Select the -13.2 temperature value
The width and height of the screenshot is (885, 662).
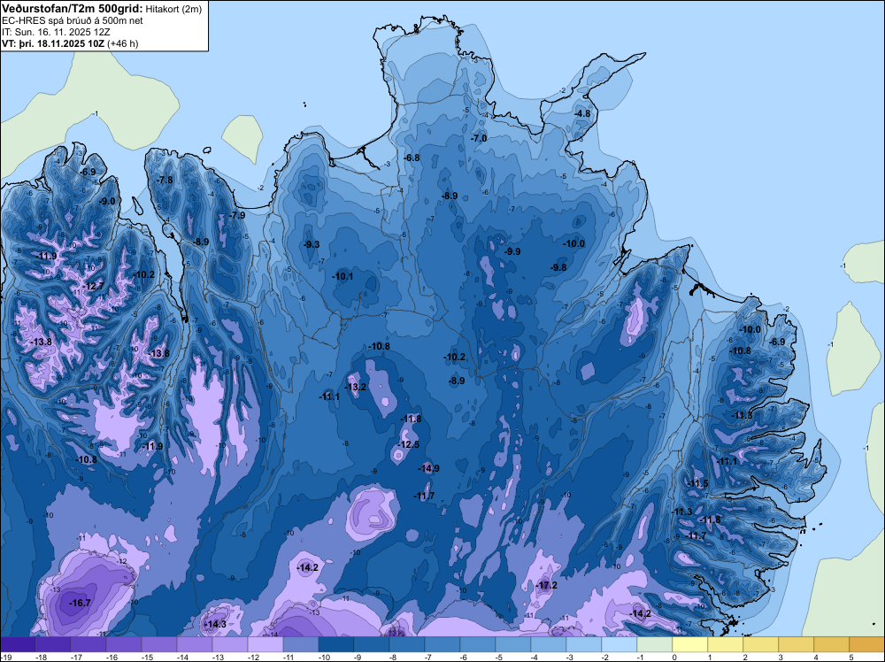pyautogui.click(x=355, y=387)
